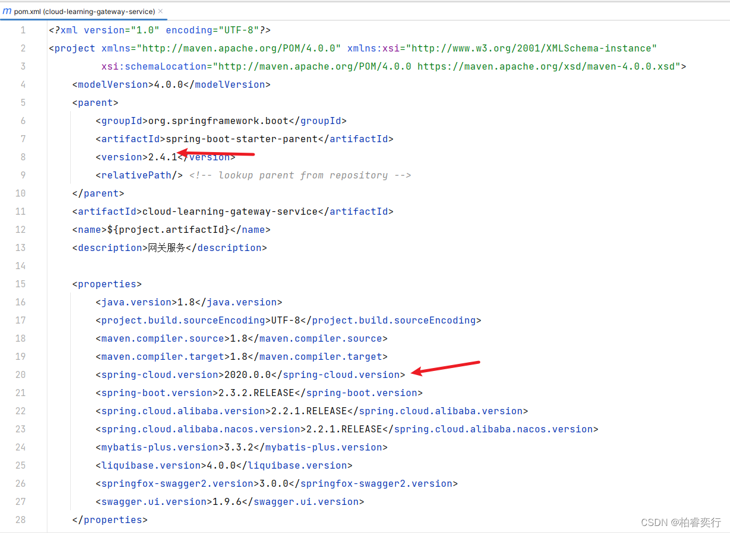Click the artifactId value spring-boot-starter-parent
The width and height of the screenshot is (730, 533).
click(242, 139)
